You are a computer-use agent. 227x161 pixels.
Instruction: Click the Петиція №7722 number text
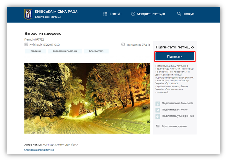coord(34,39)
